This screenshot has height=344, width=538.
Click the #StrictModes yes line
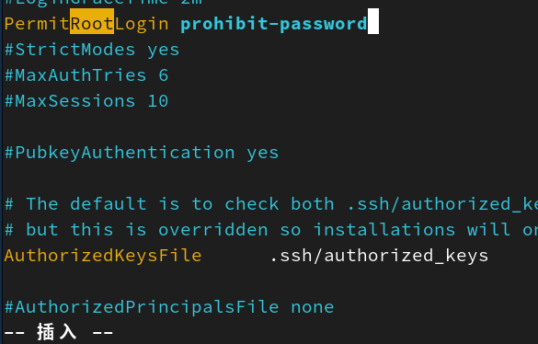[x=92, y=50]
